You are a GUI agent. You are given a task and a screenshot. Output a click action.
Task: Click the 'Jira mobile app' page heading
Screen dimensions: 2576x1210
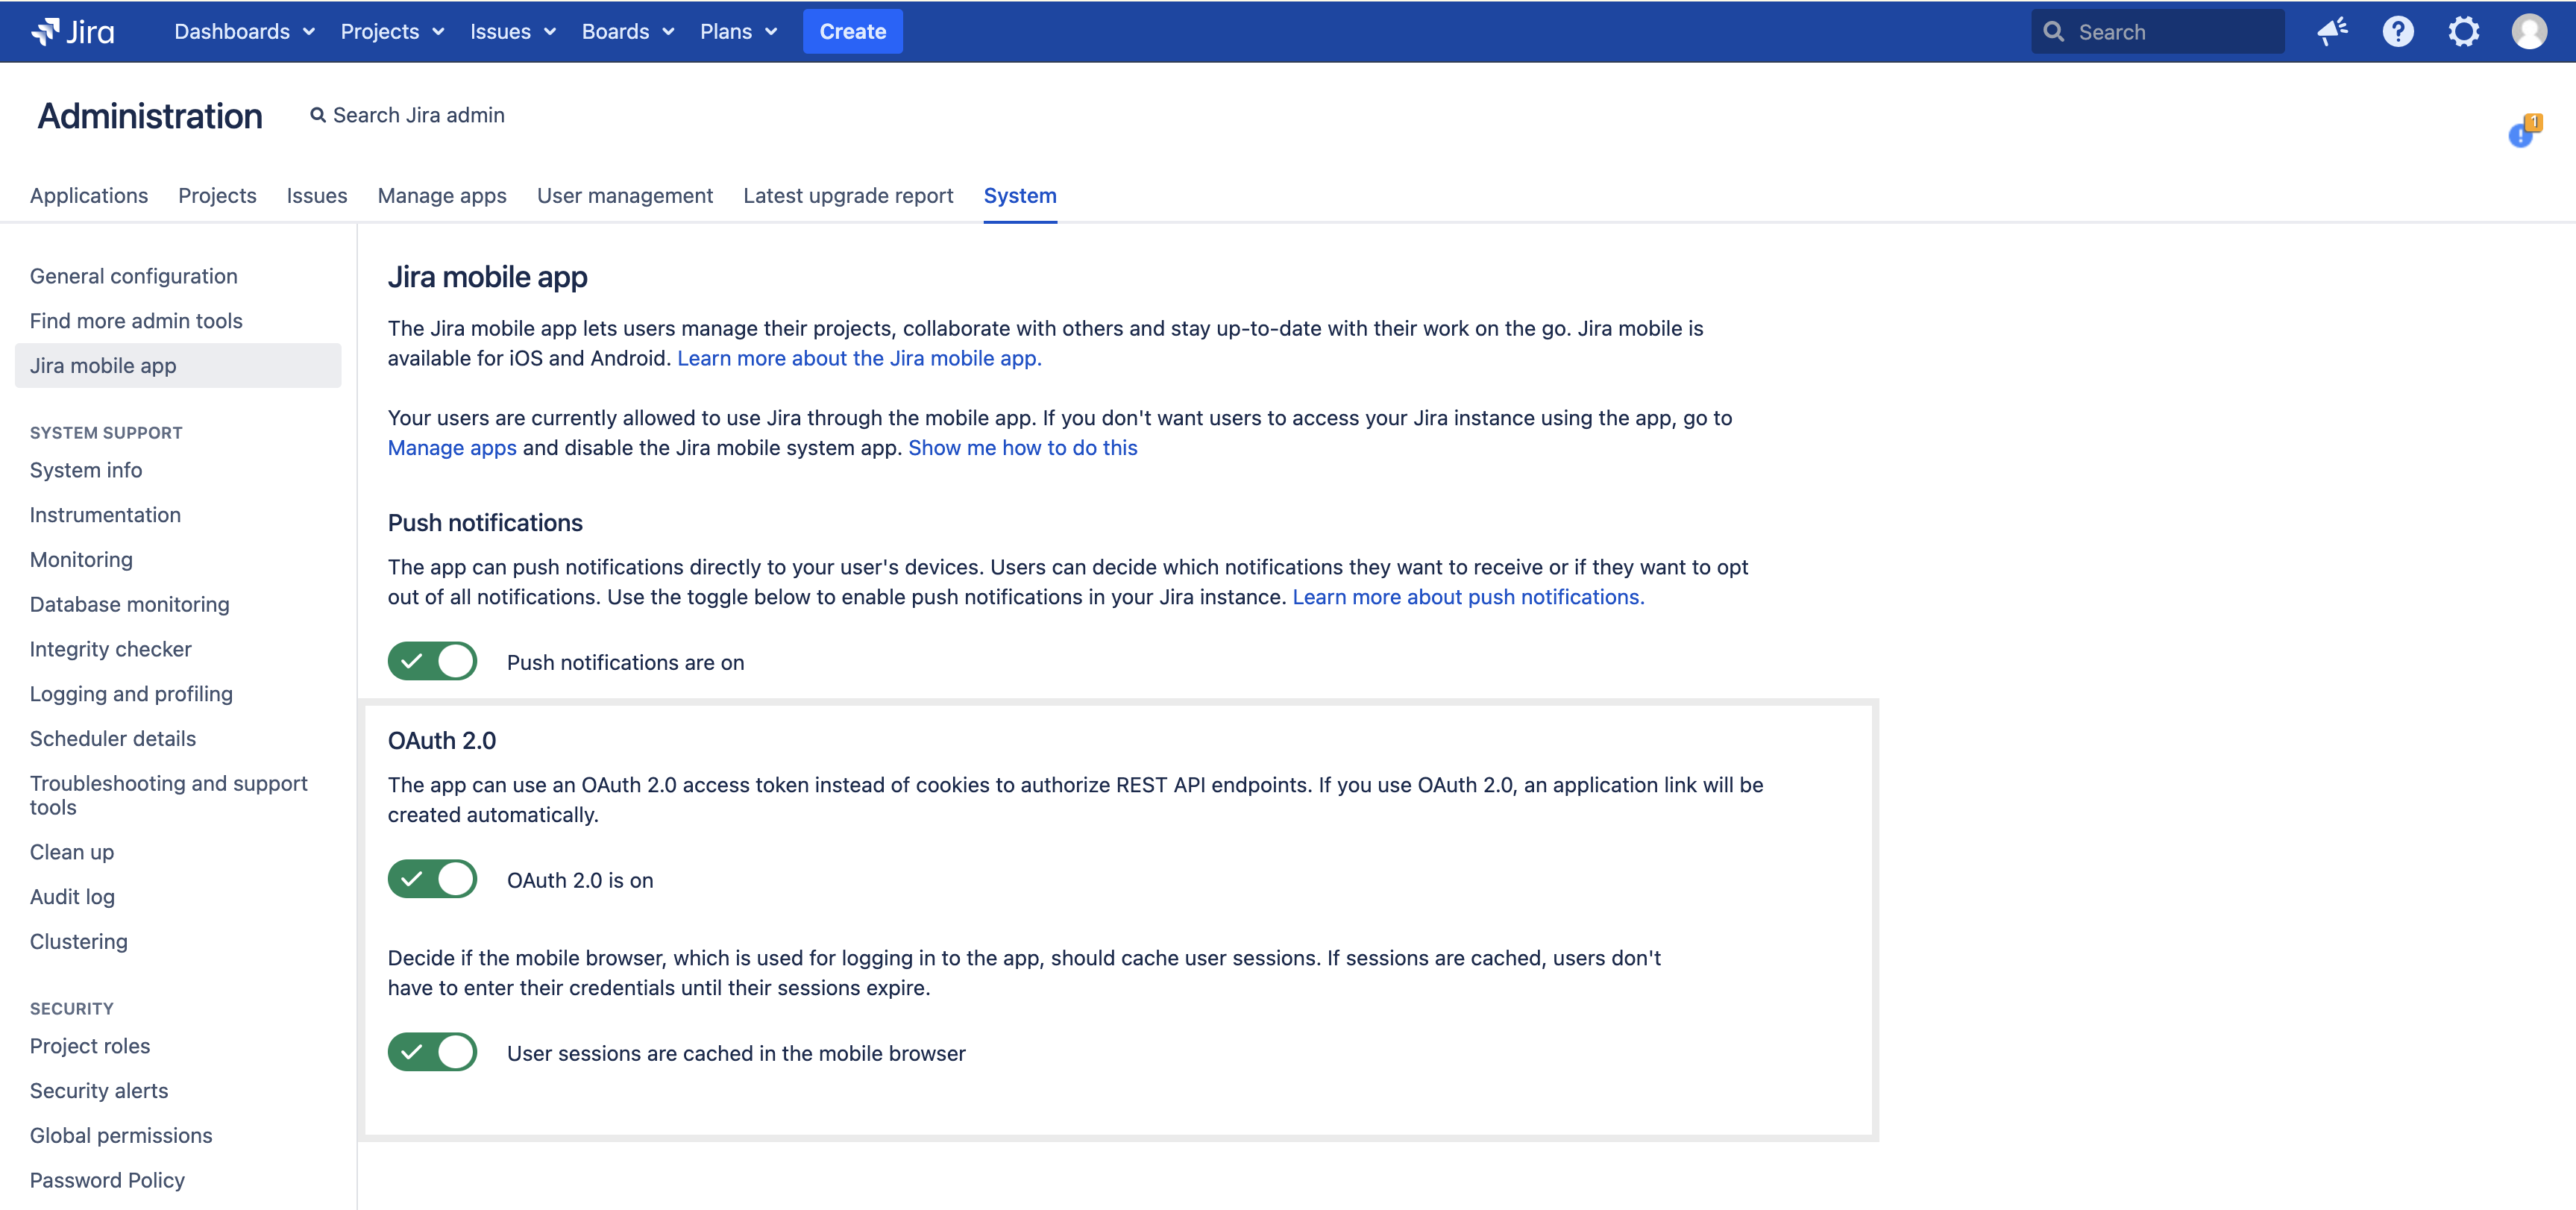click(x=487, y=277)
